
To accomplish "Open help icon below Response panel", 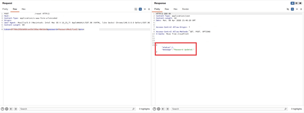I will (x=154, y=109).
